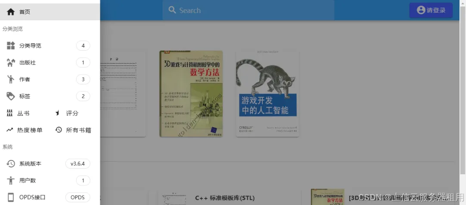
Task: Open 评分 rating list
Action: (72, 113)
